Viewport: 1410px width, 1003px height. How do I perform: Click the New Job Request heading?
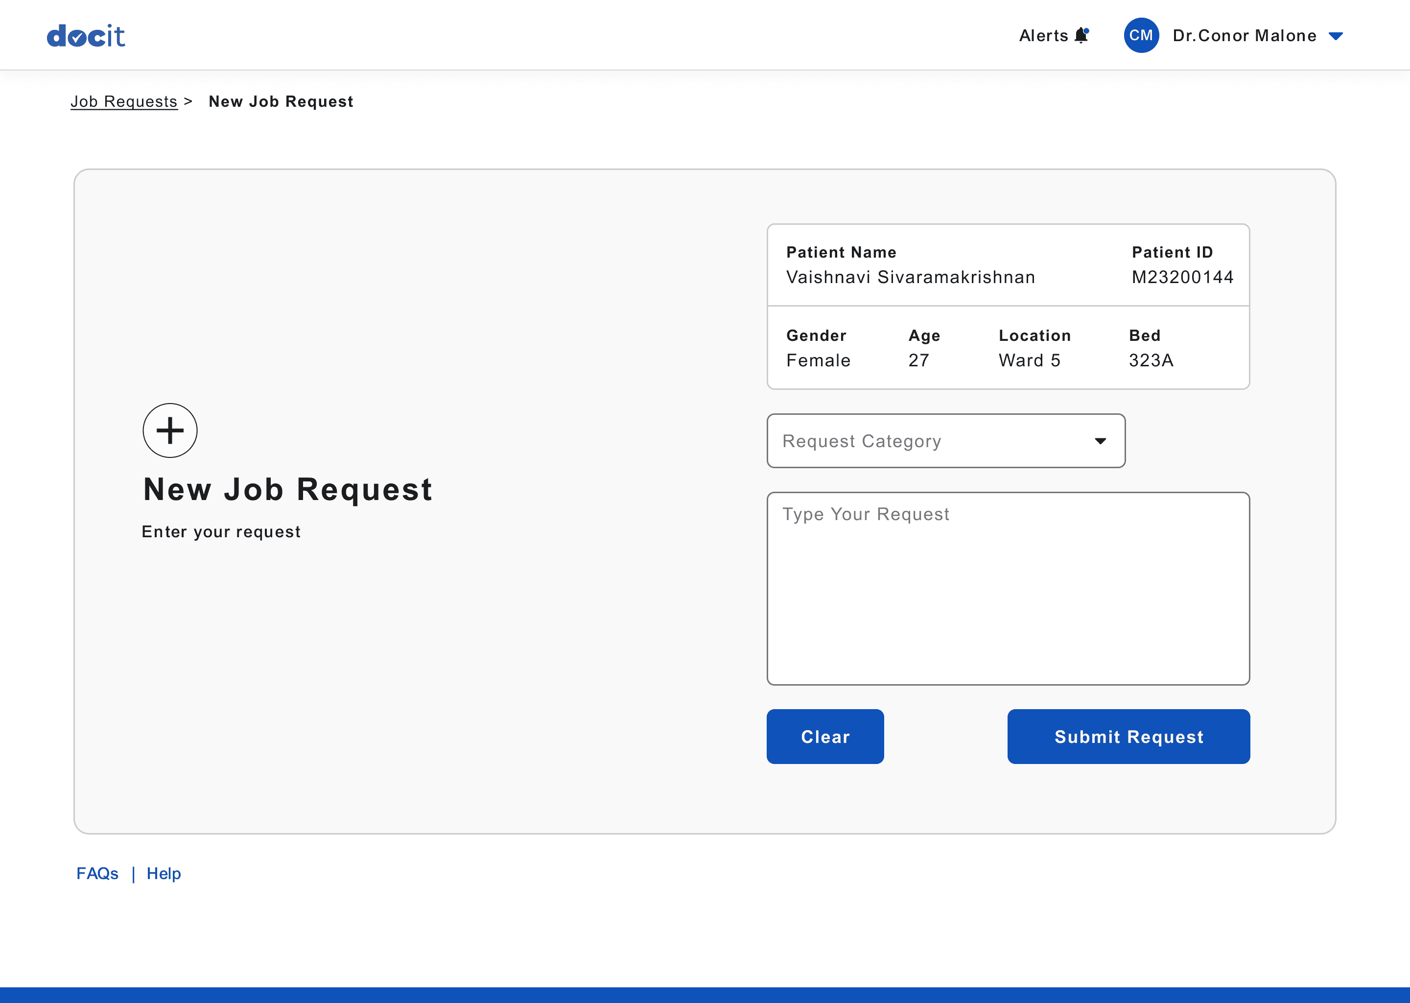point(288,490)
